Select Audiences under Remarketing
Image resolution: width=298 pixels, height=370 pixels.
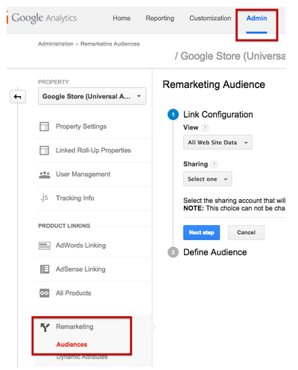click(x=72, y=345)
